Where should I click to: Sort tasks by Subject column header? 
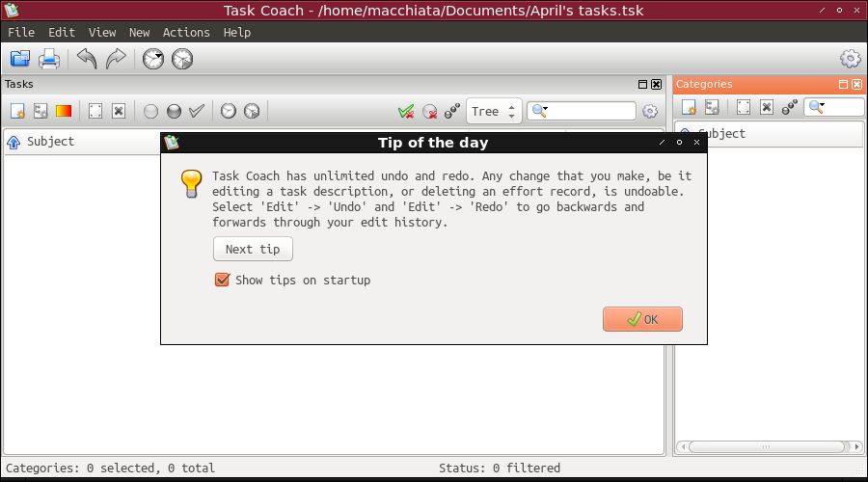[50, 141]
